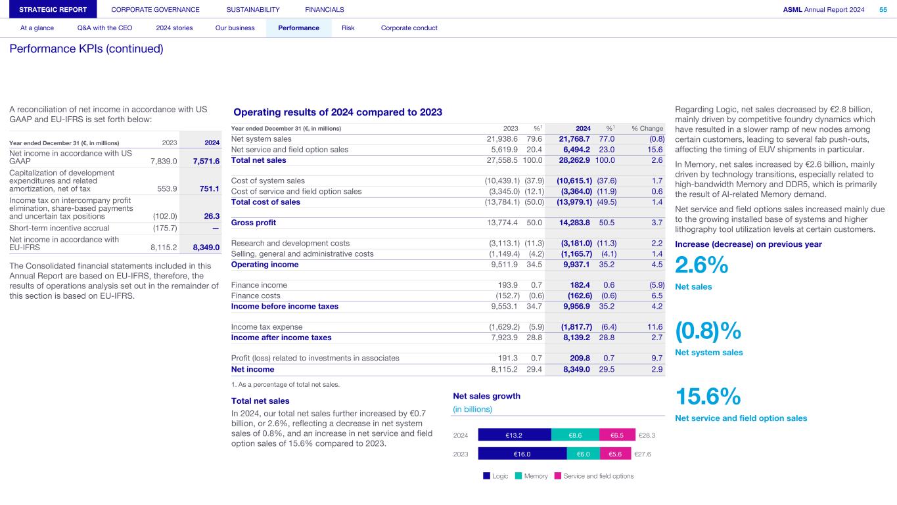Click the ASML Annual Report 2024 header
Viewport: 897px width, 505px height.
823,9
